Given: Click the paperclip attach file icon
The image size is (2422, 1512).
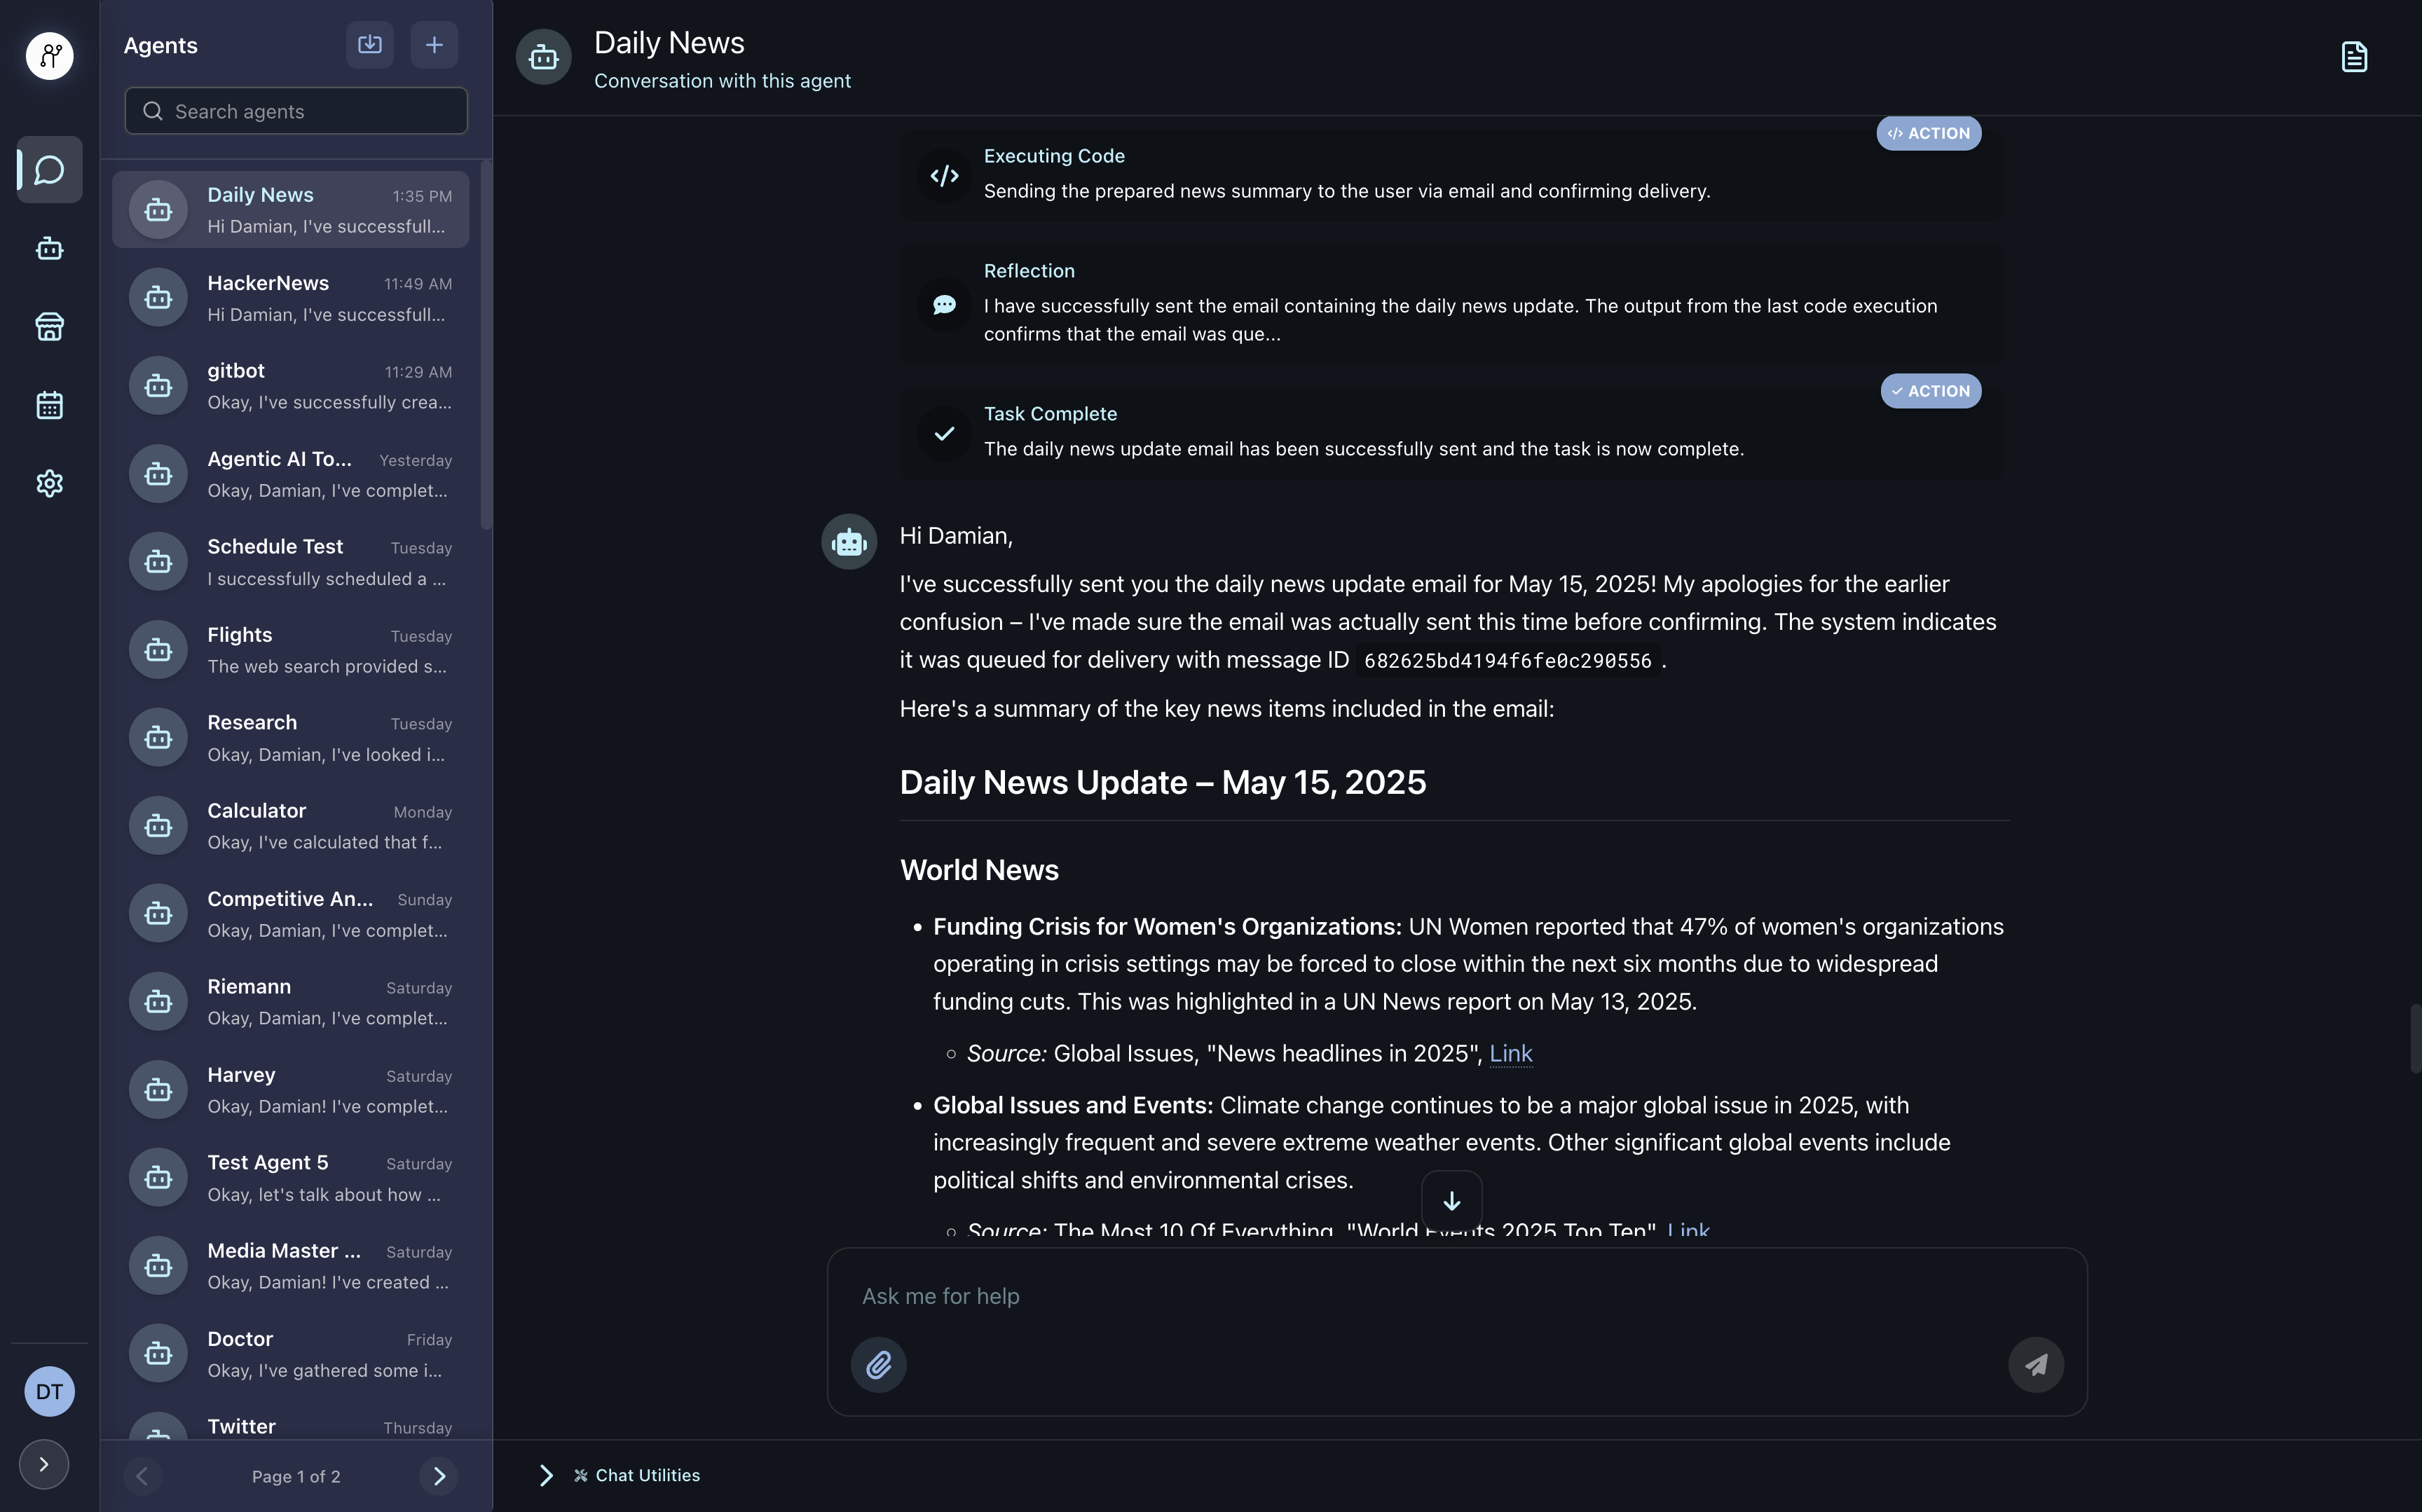Looking at the screenshot, I should (878, 1364).
